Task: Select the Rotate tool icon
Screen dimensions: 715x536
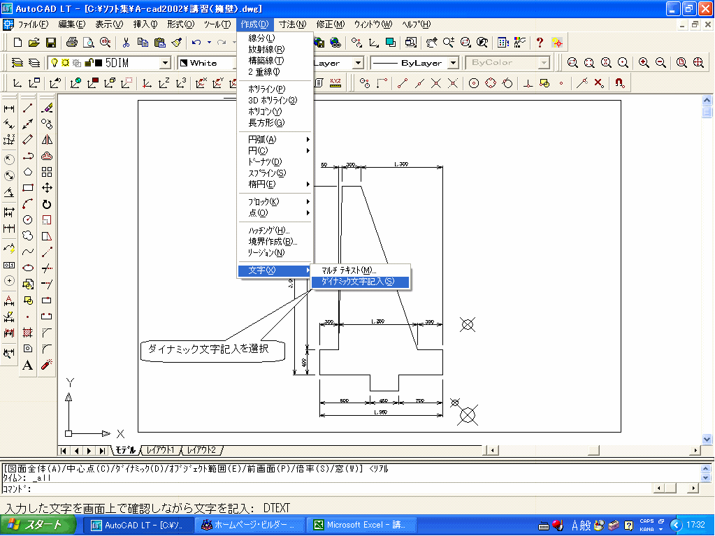Action: (47, 204)
